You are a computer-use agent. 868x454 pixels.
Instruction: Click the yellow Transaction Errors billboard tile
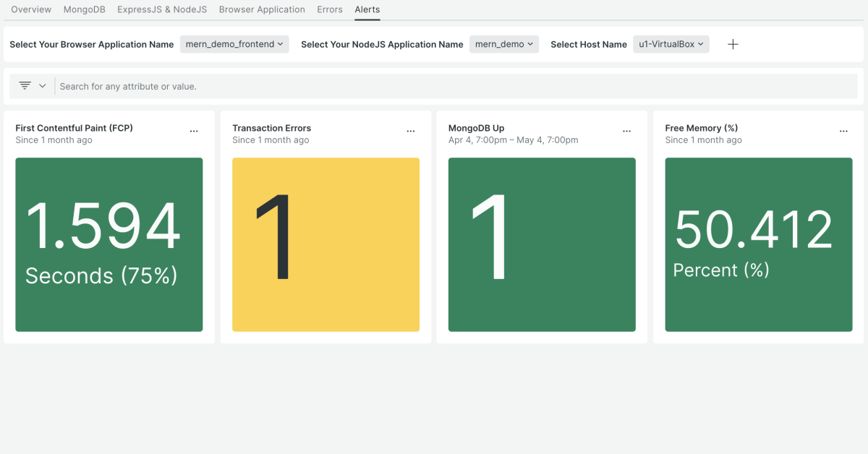click(x=325, y=244)
